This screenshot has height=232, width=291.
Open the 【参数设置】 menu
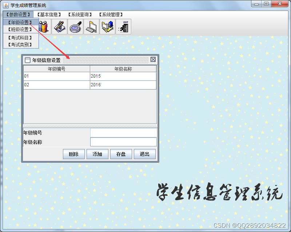(18, 14)
